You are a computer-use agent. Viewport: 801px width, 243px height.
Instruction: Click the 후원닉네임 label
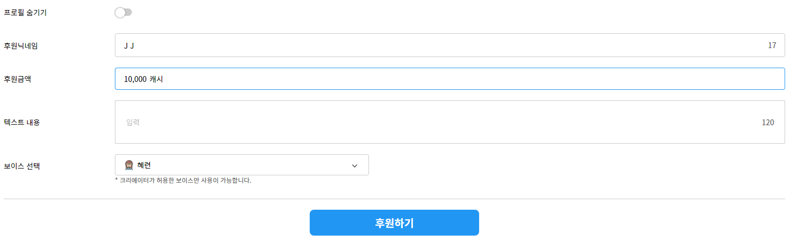pos(21,45)
